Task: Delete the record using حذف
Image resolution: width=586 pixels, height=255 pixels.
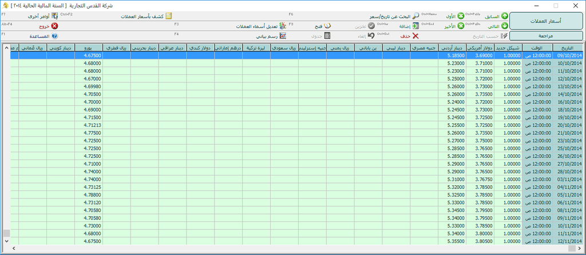Action: click(415, 36)
